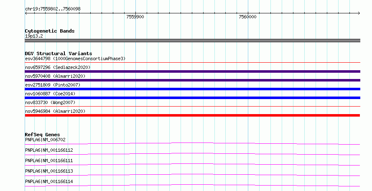Click blue bar under esv2751809

click(192, 89)
